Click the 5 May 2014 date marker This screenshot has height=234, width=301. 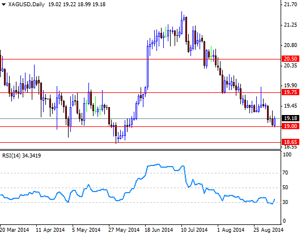pyautogui.click(x=86, y=229)
